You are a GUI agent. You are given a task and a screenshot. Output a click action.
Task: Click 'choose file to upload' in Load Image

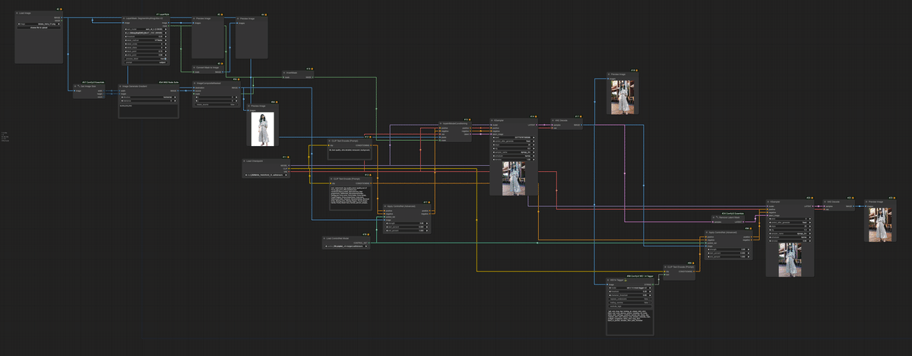point(39,27)
